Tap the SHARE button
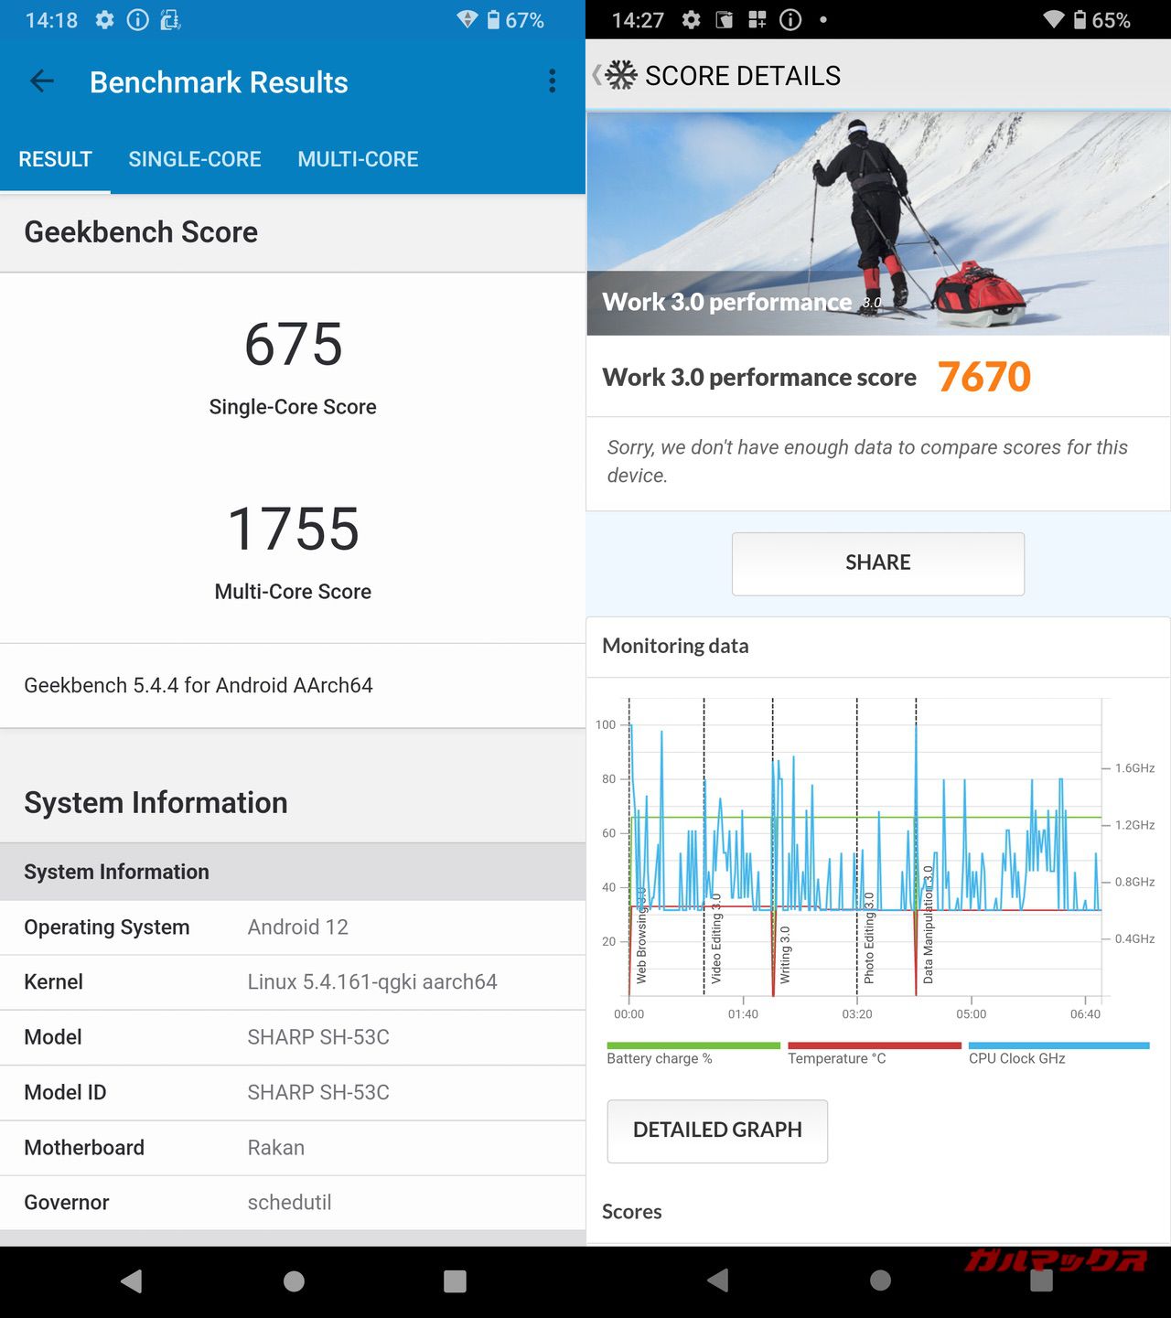The width and height of the screenshot is (1171, 1318). coord(877,563)
